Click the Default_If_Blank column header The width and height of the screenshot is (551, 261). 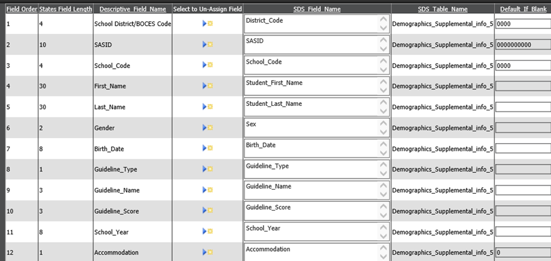click(523, 9)
